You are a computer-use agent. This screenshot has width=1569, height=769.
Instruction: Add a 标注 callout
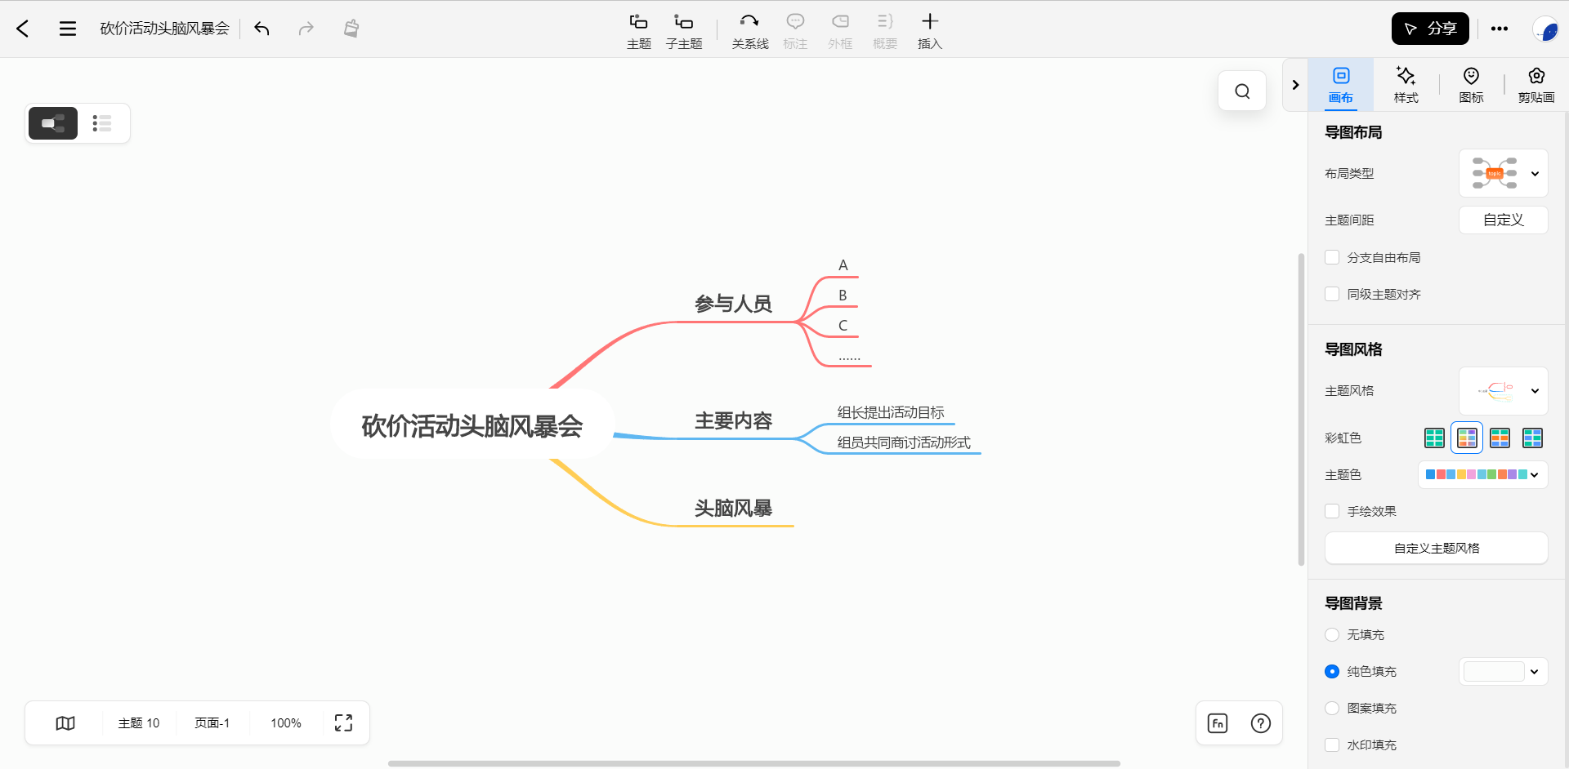[x=795, y=31]
